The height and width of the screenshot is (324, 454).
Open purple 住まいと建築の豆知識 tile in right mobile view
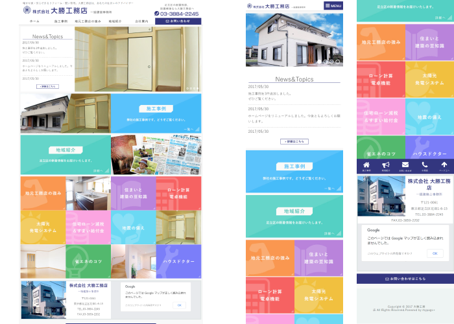(429, 42)
